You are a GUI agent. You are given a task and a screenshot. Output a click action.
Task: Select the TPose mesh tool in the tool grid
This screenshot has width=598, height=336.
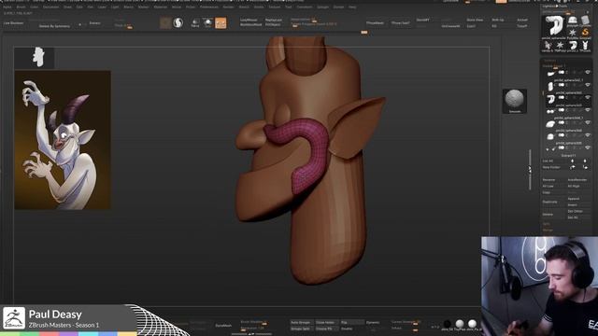[585, 46]
